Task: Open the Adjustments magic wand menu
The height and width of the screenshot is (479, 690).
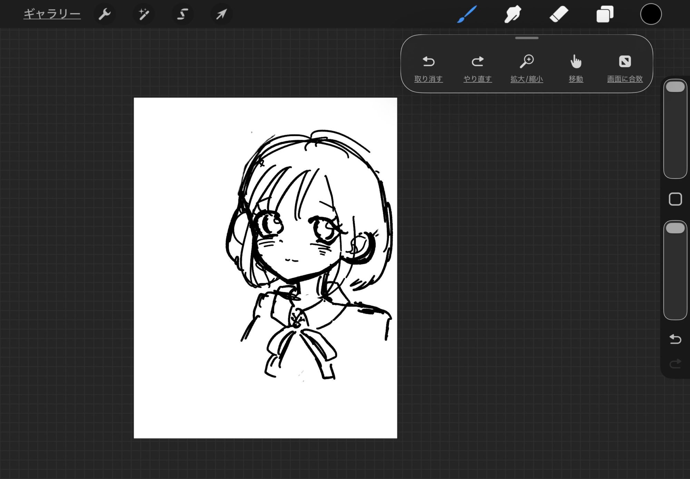Action: coord(144,14)
